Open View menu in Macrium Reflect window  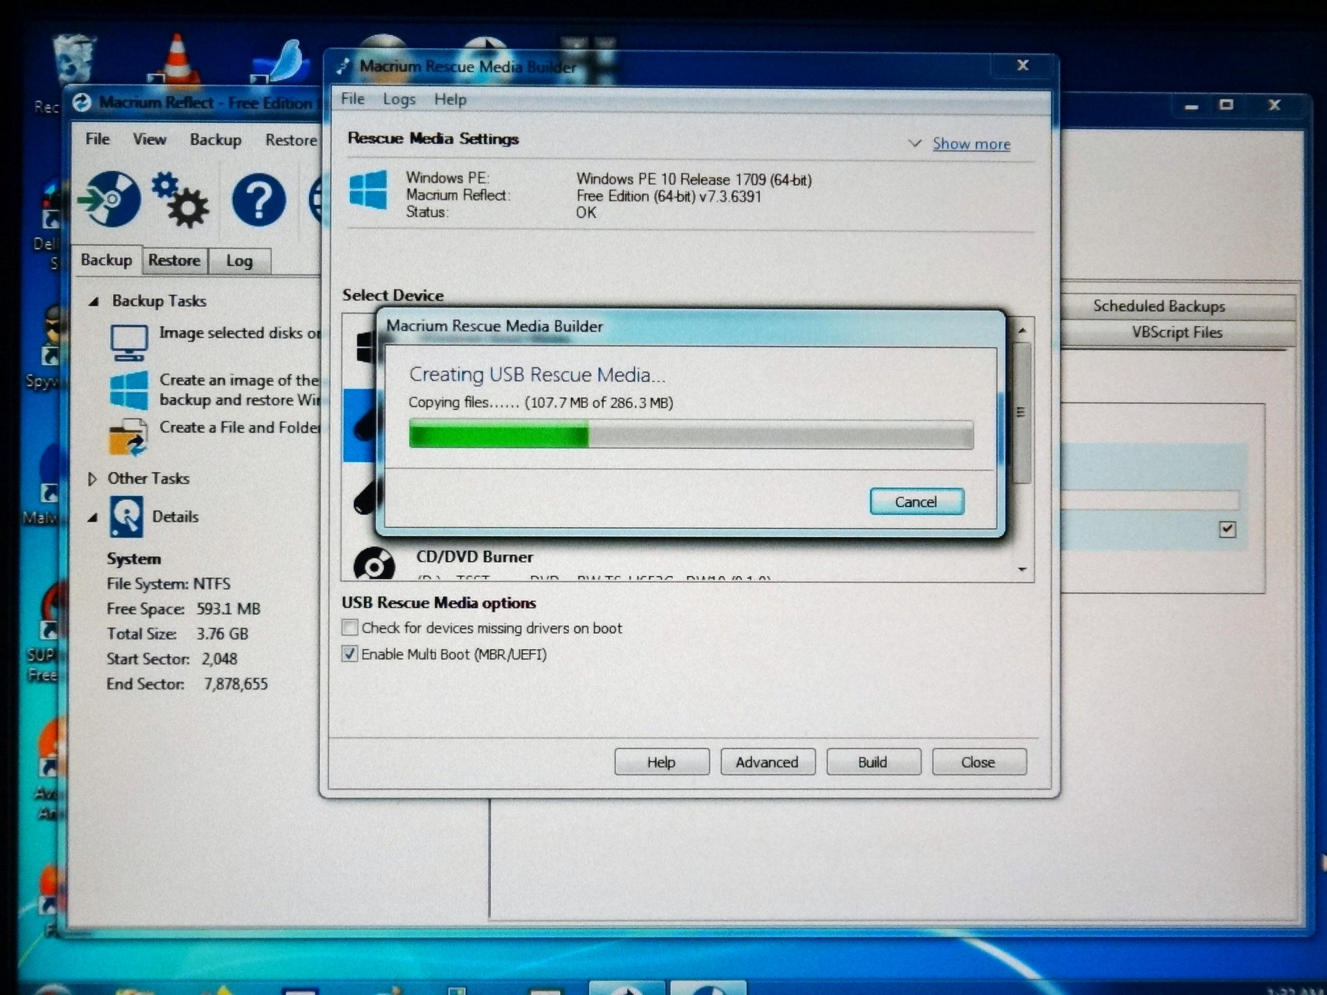pyautogui.click(x=149, y=140)
